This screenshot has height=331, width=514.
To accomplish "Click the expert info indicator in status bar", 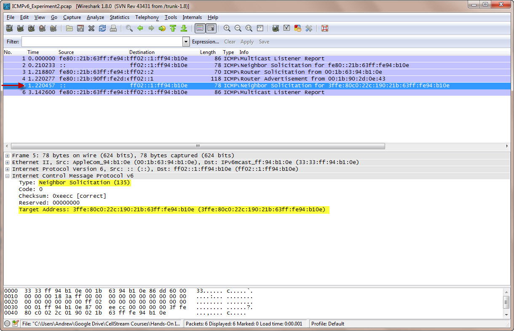I will (7, 324).
